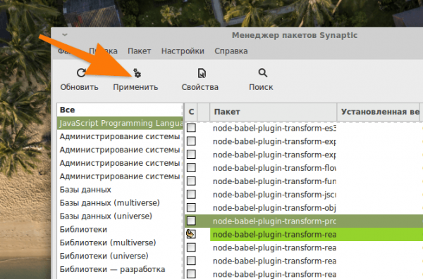Image resolution: width=423 pixels, height=279 pixels.
Task: Select Библиотеки (multiverse) category
Action: click(x=120, y=242)
